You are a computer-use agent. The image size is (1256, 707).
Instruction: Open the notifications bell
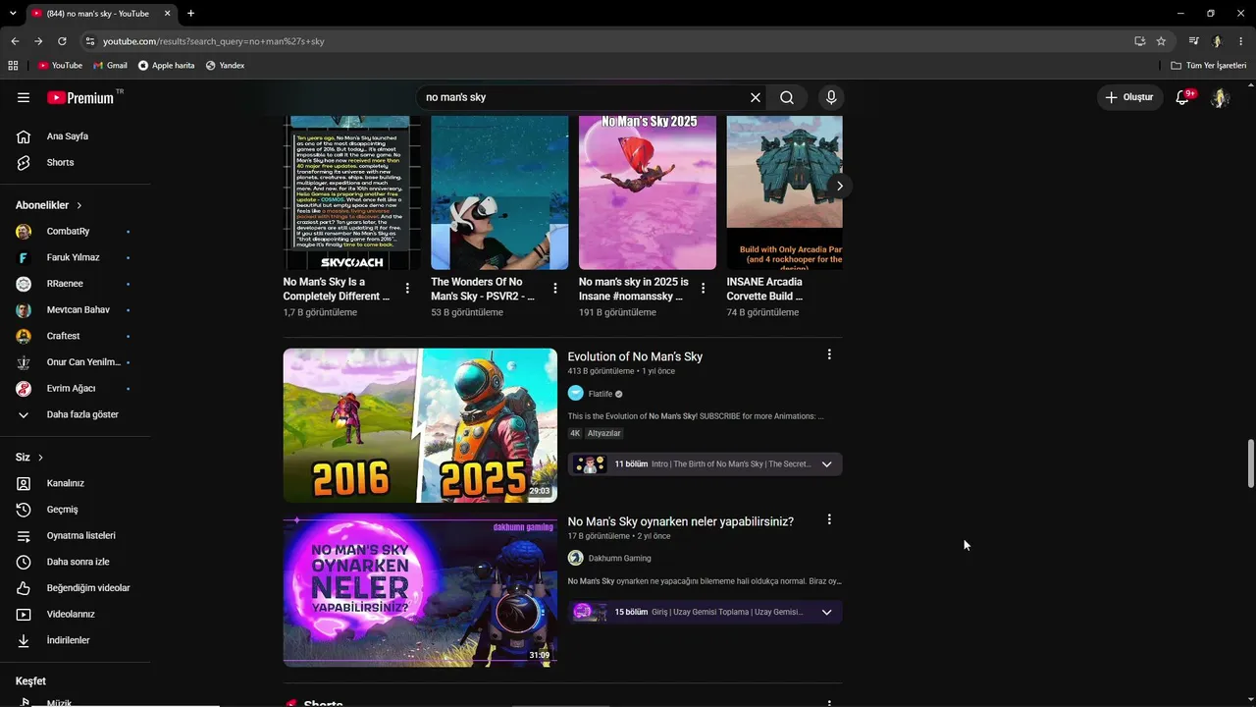tap(1183, 97)
